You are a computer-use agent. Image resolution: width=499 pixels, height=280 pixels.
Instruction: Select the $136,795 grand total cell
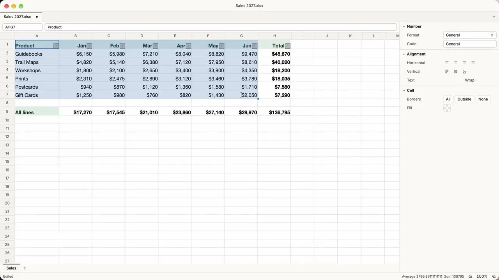pyautogui.click(x=274, y=112)
